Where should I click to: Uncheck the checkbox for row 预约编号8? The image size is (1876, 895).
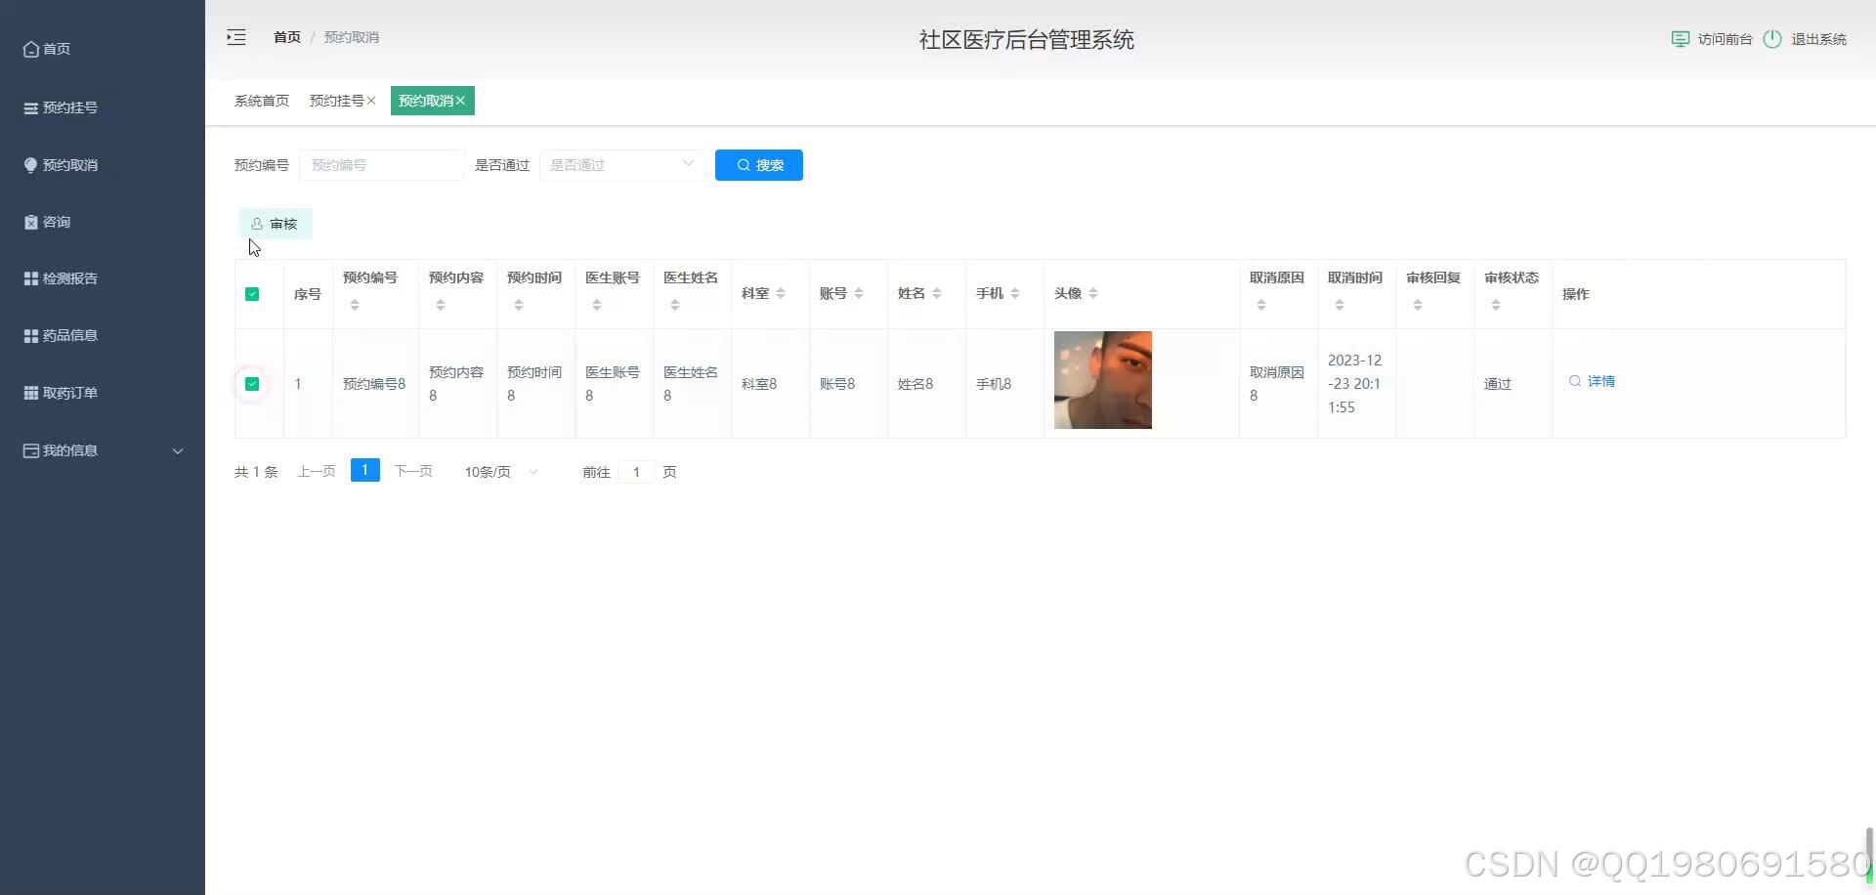252,384
